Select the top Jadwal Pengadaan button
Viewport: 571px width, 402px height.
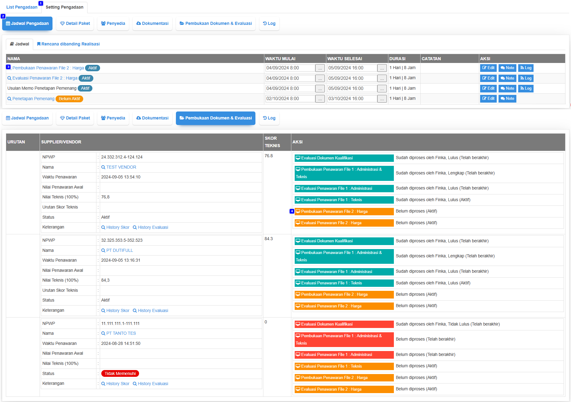coord(27,24)
